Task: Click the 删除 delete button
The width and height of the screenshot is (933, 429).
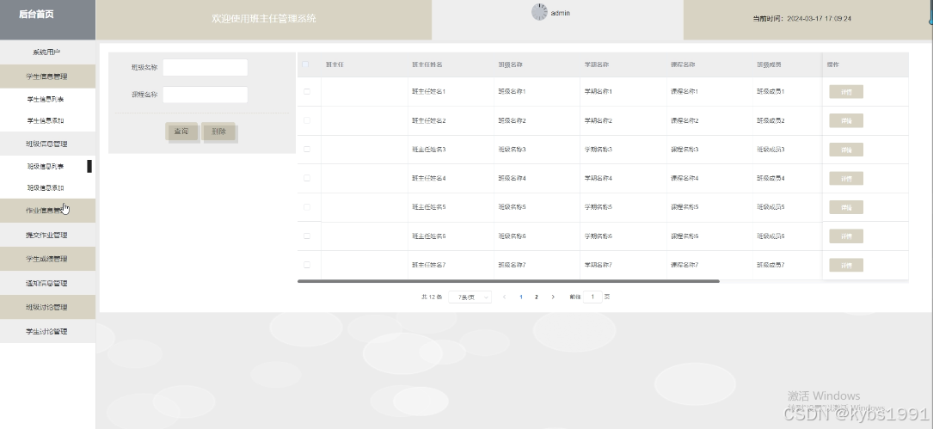Action: [x=219, y=132]
